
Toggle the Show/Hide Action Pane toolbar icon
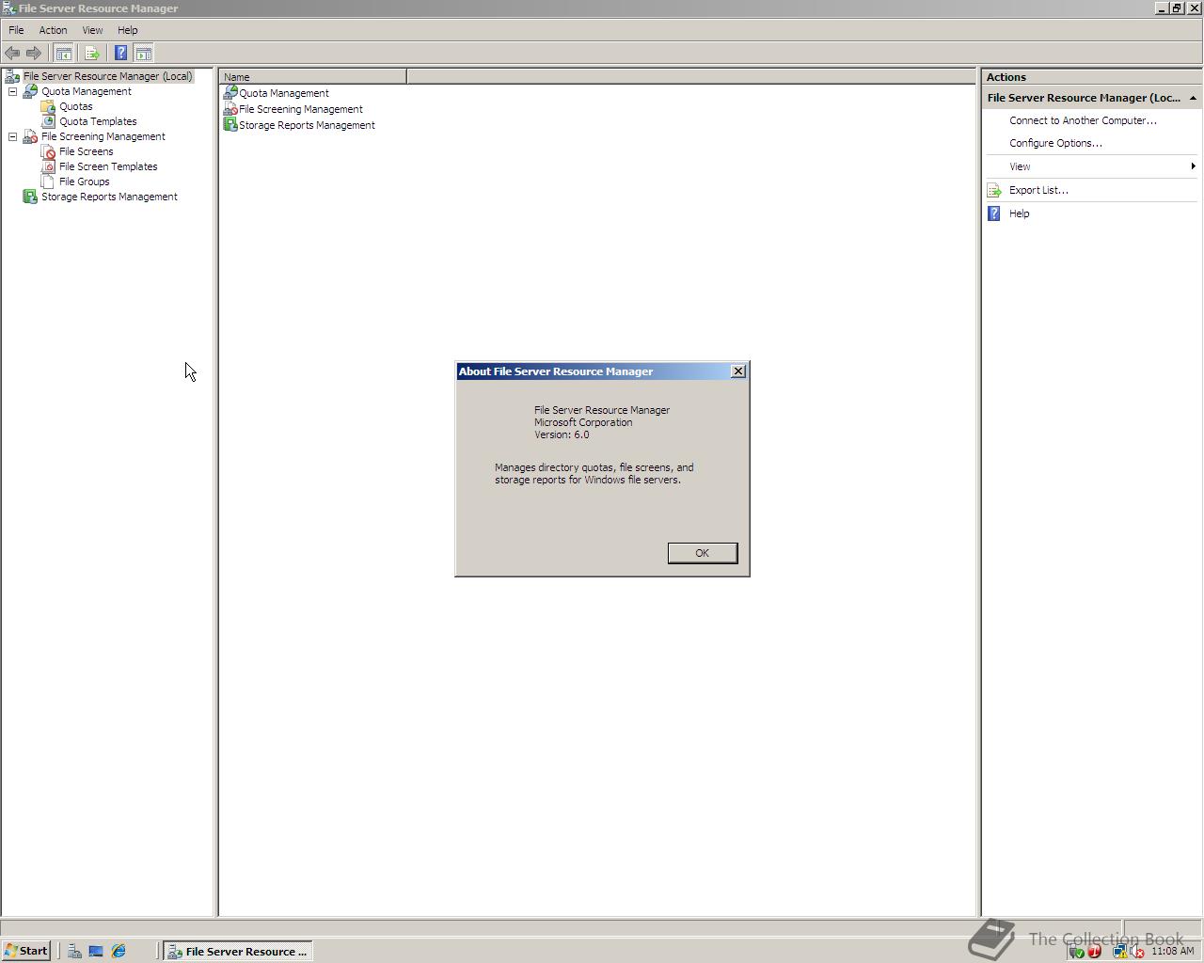pos(143,53)
